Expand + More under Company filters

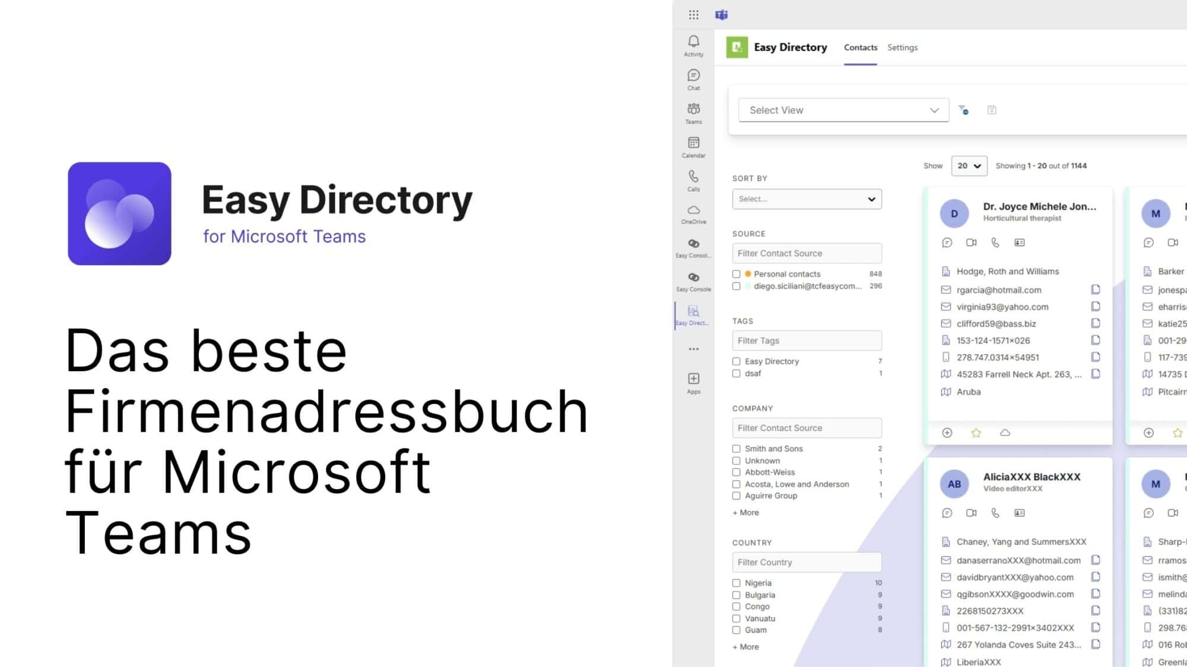745,512
